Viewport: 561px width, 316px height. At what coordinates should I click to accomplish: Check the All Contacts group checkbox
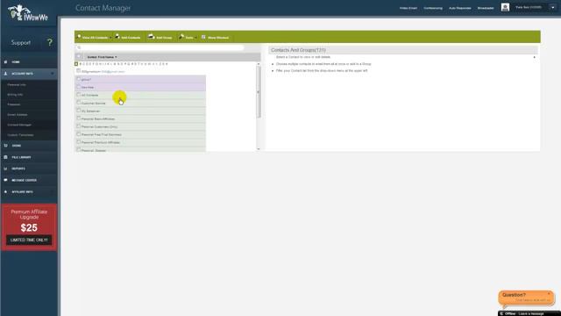tap(78, 95)
